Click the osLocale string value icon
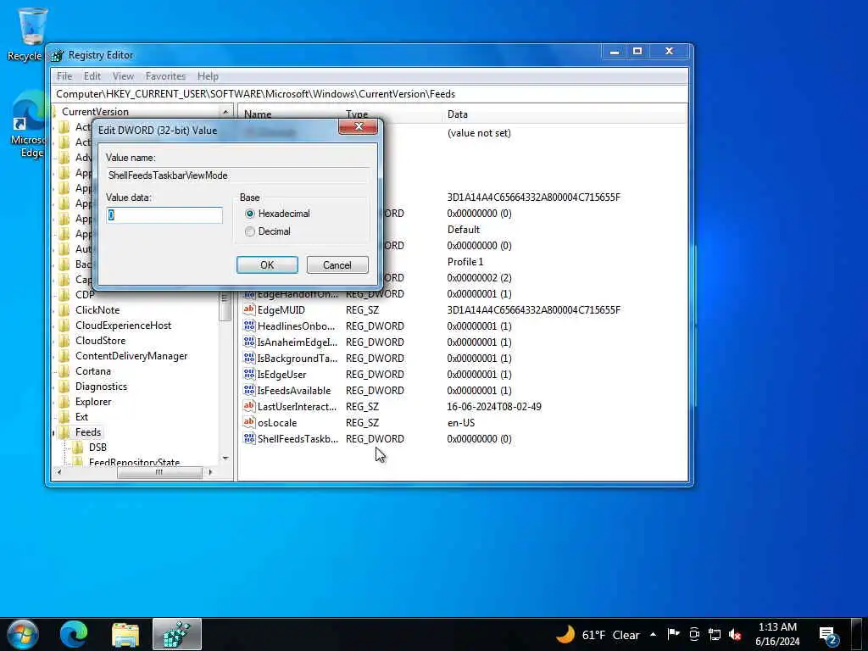868x651 pixels. tap(249, 422)
